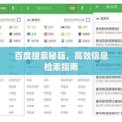Choose 银行 category in the 百度 panel
Image resolution: width=122 pixels, height=122 pixels.
point(83,27)
